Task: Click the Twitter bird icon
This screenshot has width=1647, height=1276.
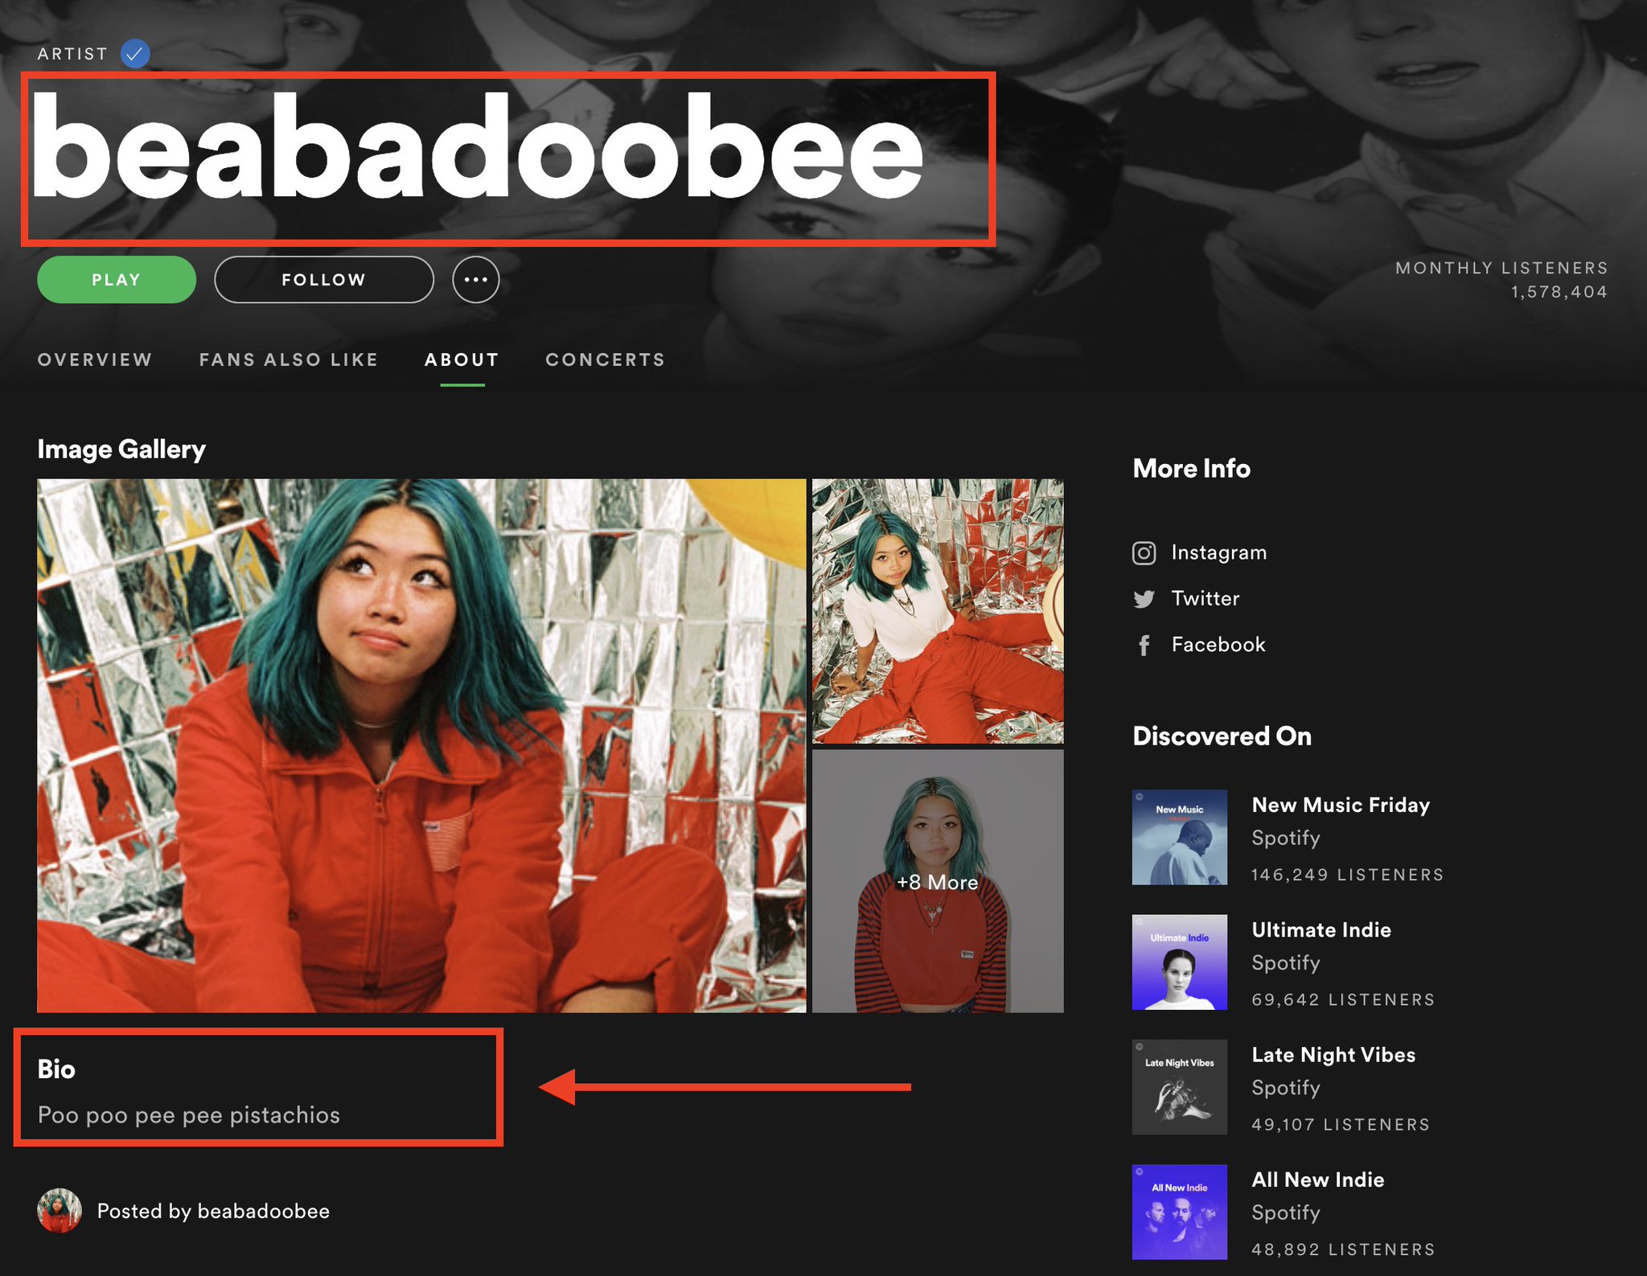Action: coord(1144,599)
